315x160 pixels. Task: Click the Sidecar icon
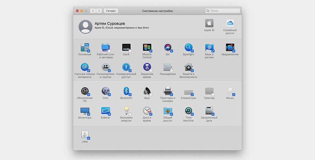(x=105, y=111)
